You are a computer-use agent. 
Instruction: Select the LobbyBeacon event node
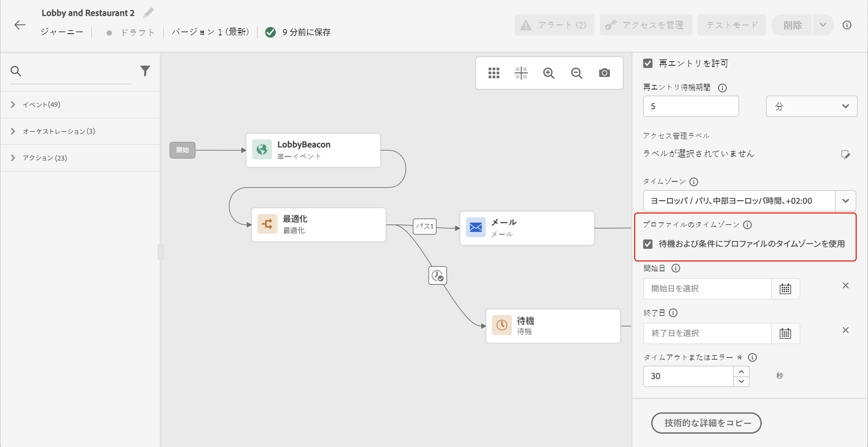(x=313, y=150)
